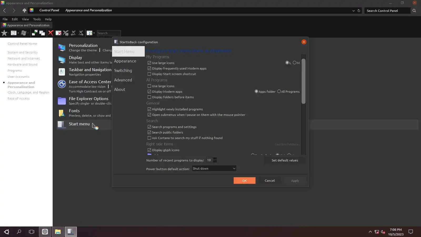The image size is (421, 237).
Task: Uncheck Search programs and settings
Action: click(149, 127)
